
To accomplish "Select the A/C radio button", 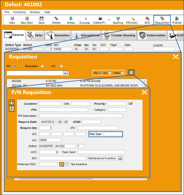I will pyautogui.click(x=61, y=66).
